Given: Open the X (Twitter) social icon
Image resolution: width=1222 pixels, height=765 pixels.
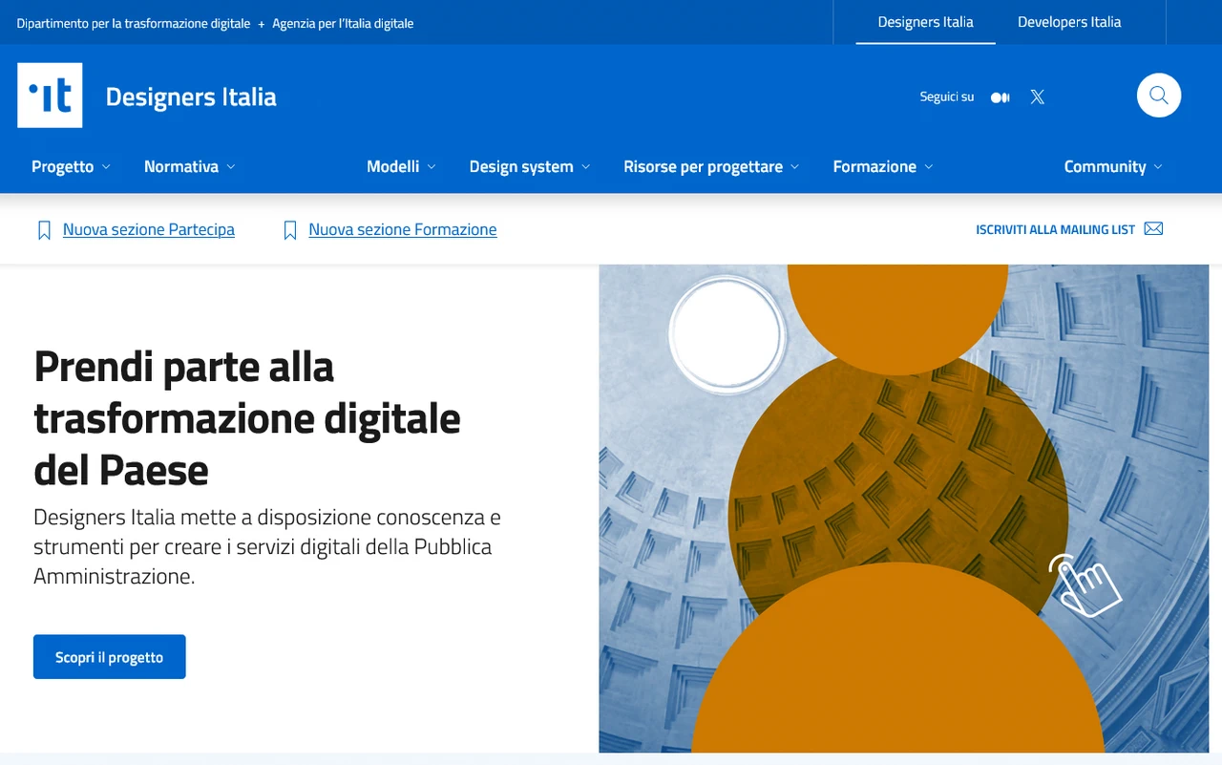Looking at the screenshot, I should pos(1038,96).
